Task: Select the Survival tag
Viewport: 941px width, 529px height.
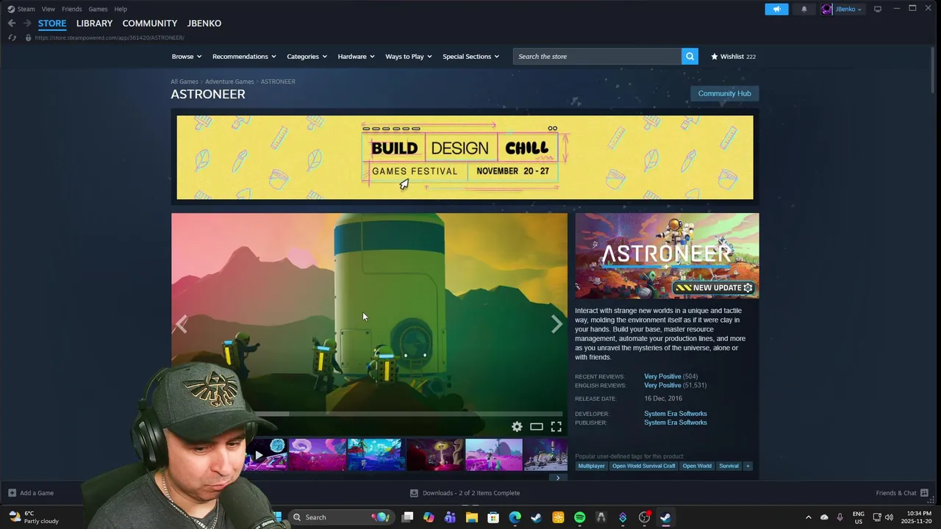Action: tap(729, 466)
